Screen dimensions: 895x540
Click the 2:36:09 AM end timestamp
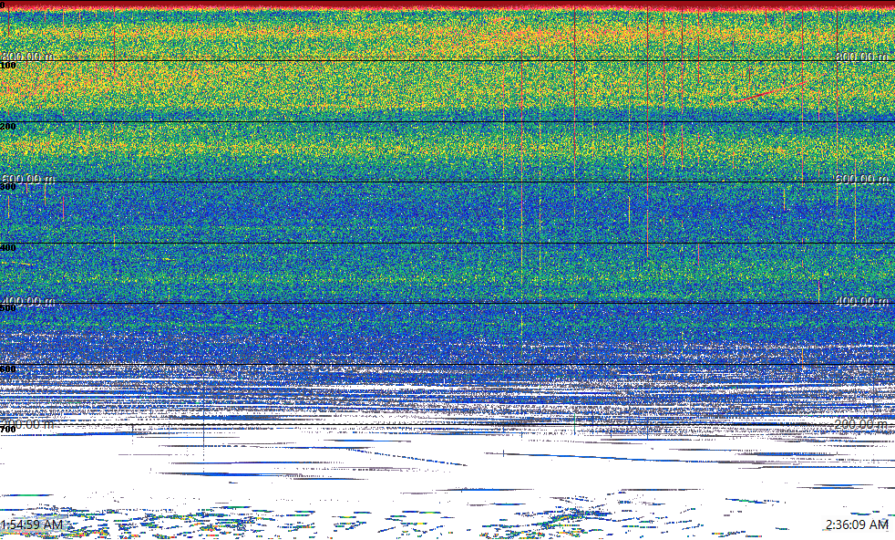(858, 524)
